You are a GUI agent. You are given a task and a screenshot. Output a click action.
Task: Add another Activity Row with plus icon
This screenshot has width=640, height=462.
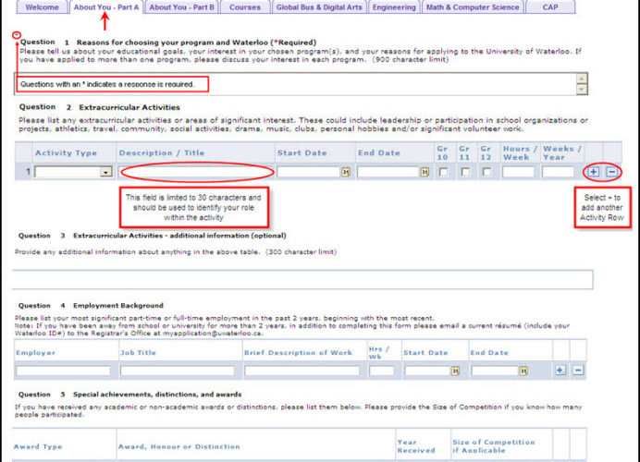pyautogui.click(x=593, y=172)
